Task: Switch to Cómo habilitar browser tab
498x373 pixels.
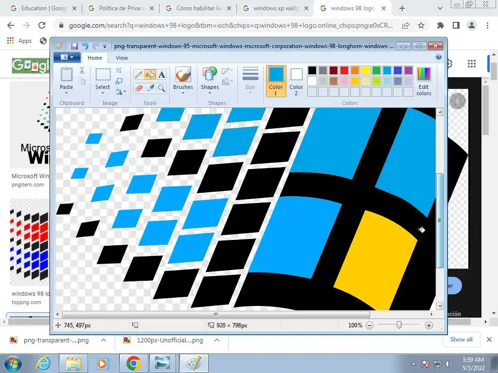Action: click(x=198, y=8)
